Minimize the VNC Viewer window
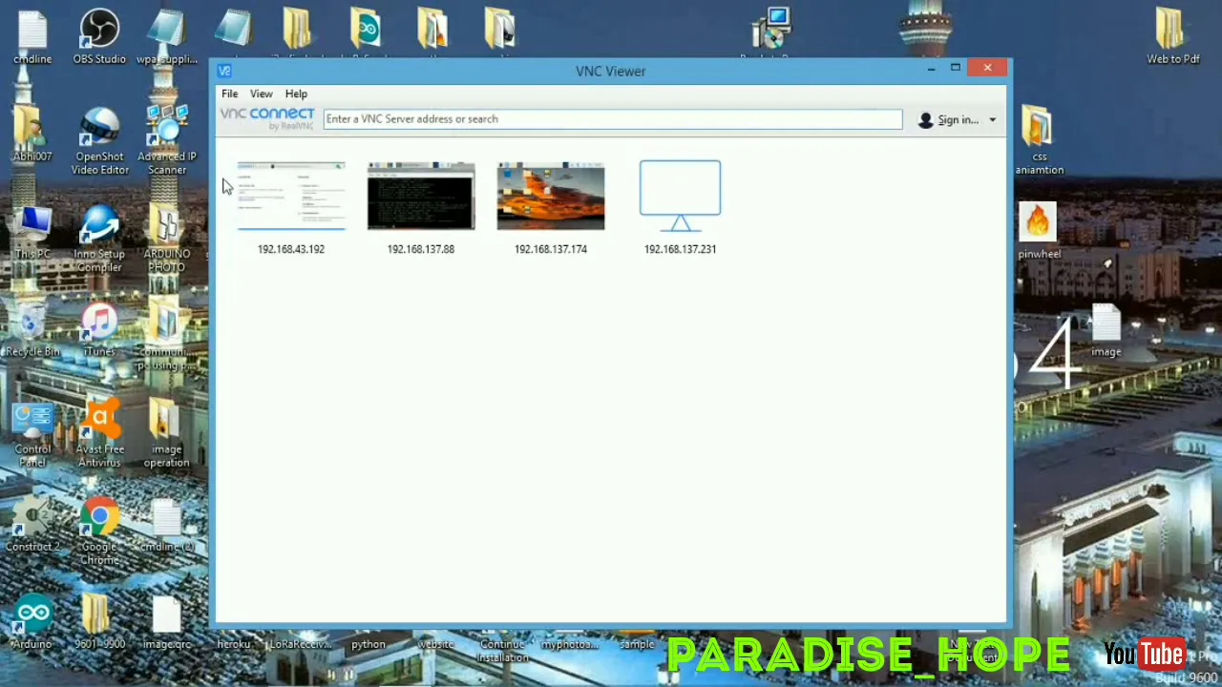The image size is (1222, 687). 931,69
